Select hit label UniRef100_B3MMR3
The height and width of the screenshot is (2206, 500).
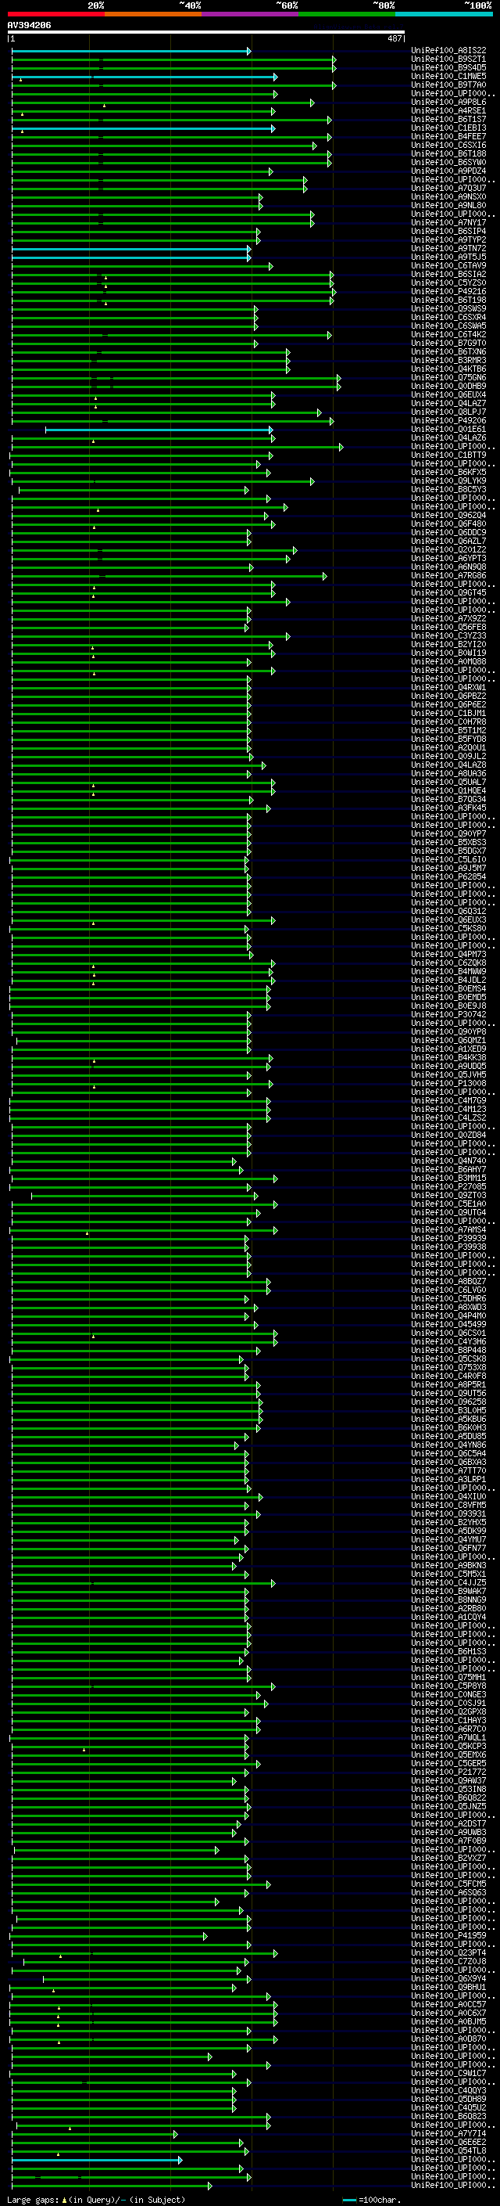pyautogui.click(x=448, y=361)
